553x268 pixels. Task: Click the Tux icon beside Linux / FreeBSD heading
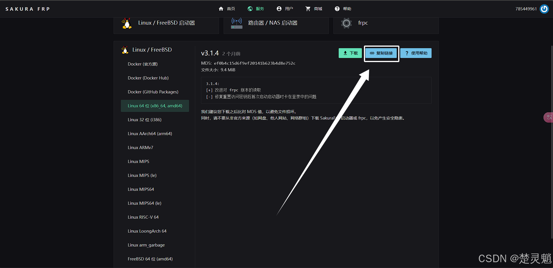tap(125, 50)
